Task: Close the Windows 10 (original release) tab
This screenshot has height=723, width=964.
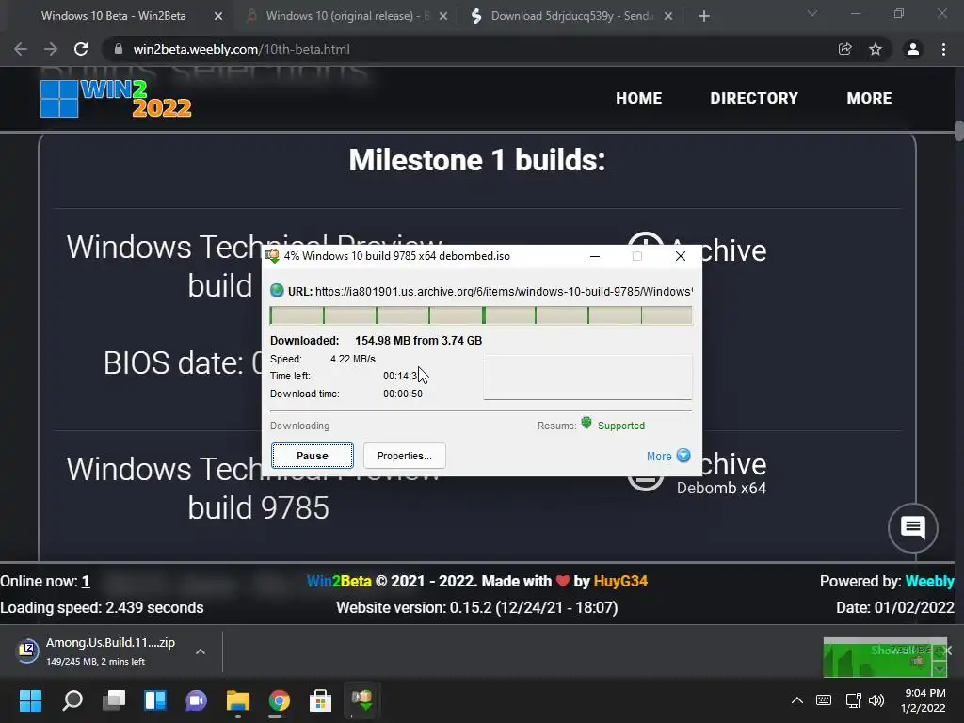Action: click(443, 17)
